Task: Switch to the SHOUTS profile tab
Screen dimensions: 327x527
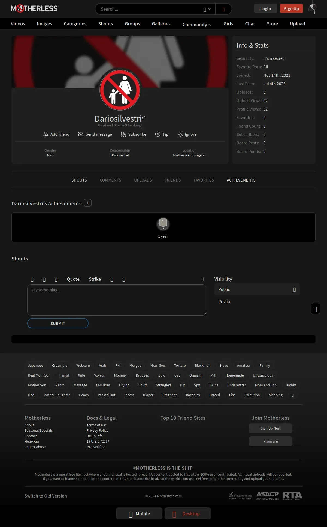Action: [79, 180]
